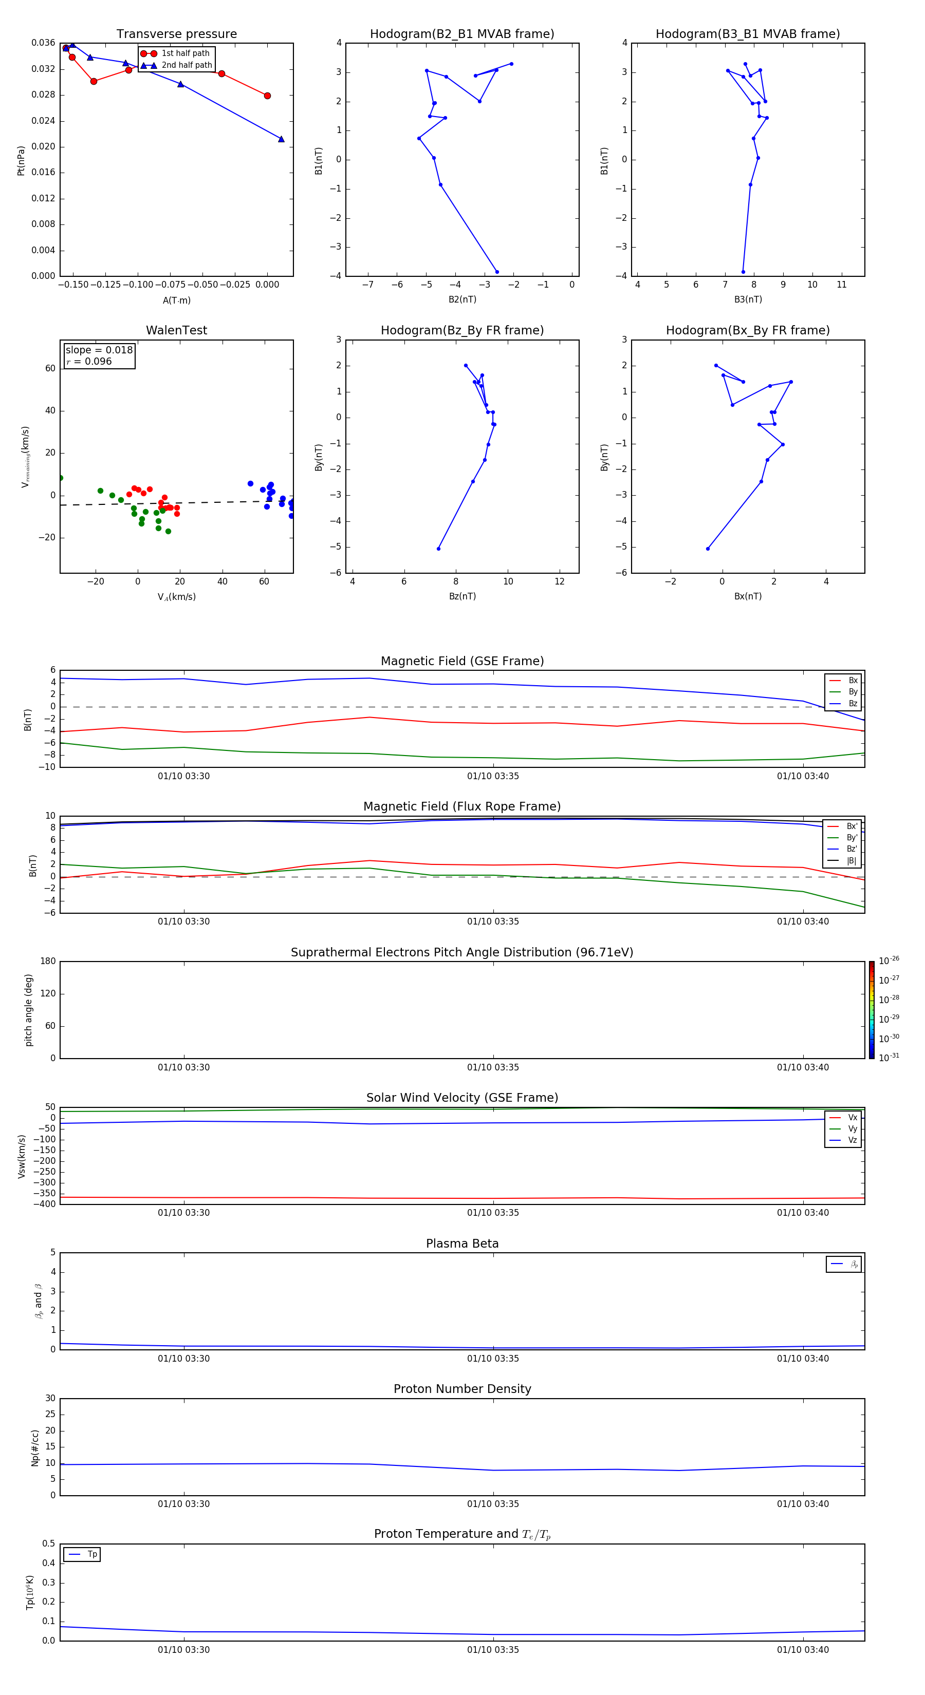Click the "By'" entry in flux rope legend
The image size is (925, 1695).
tap(842, 838)
